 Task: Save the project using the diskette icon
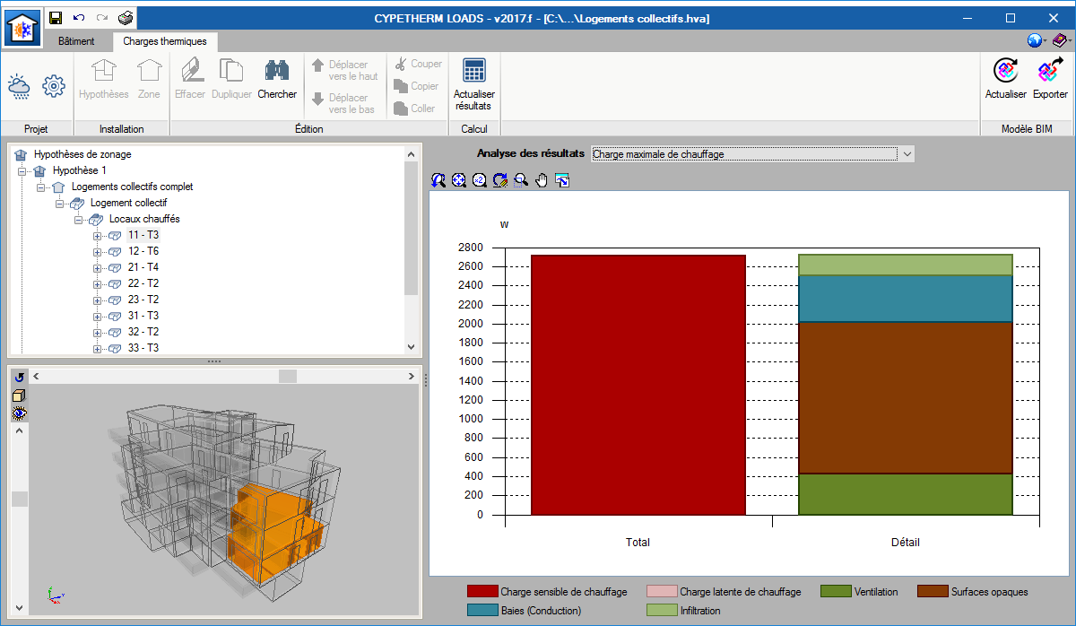[x=56, y=18]
